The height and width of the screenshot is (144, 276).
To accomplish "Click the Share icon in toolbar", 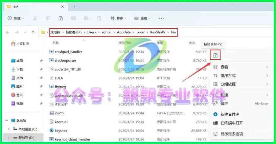I will [x=86, y=18].
